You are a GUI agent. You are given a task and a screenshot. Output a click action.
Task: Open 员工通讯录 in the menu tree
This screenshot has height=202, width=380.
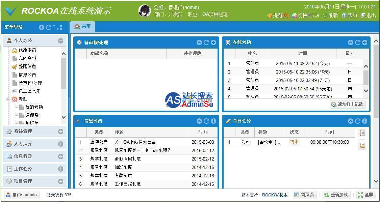[29, 91]
